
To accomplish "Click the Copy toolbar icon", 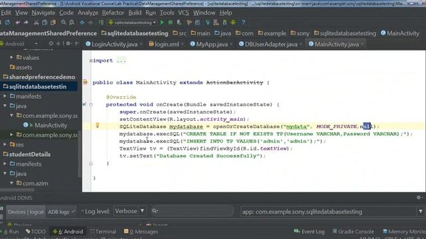I will pos(45,23).
